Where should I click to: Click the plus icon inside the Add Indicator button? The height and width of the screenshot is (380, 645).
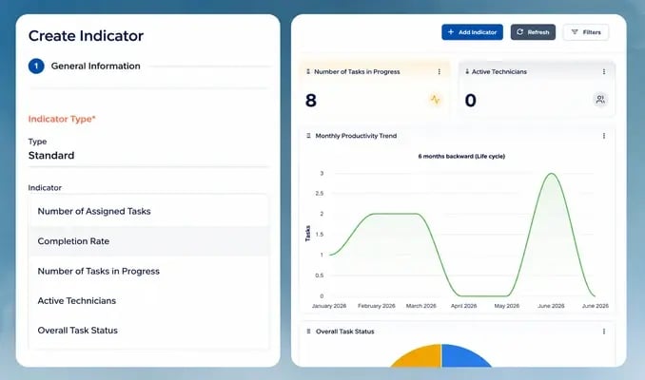(451, 32)
